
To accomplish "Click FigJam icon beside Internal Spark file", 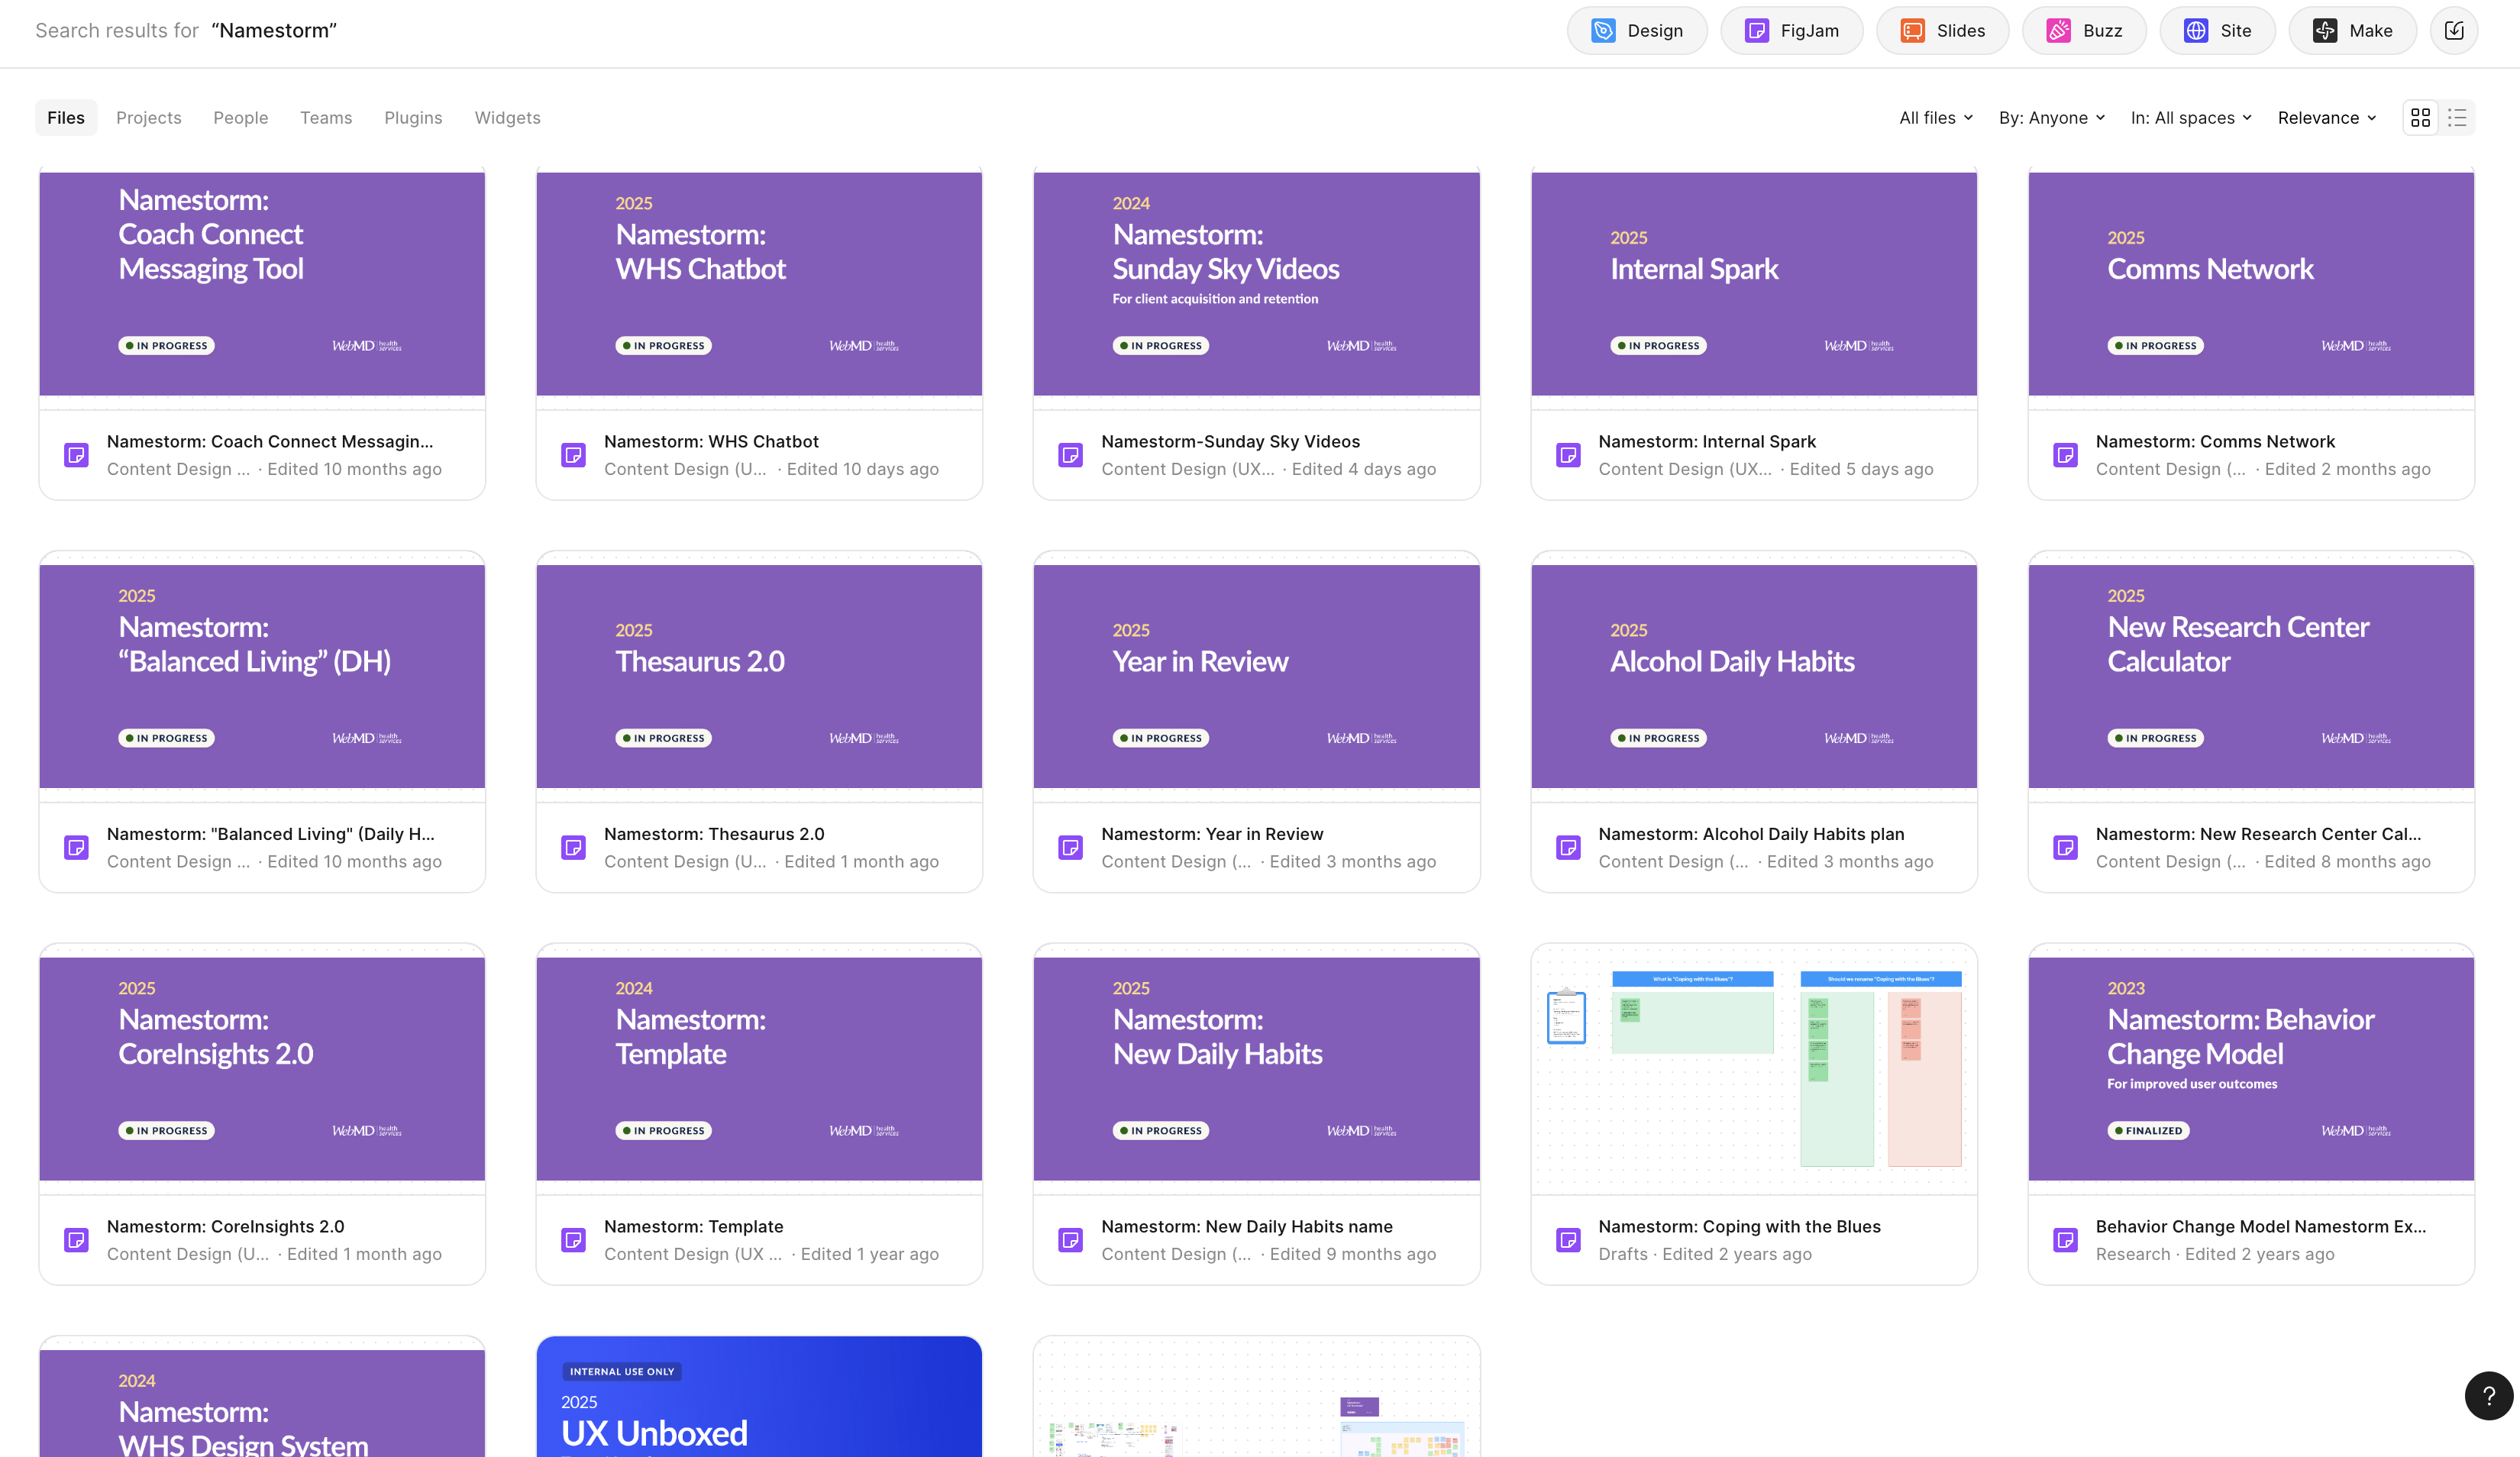I will pos(1568,456).
